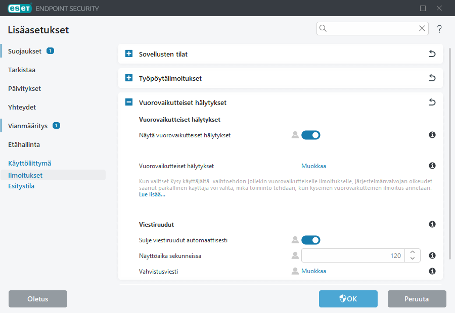Click user icon beside Vahvistusviesti
The height and width of the screenshot is (313, 455).
click(x=295, y=271)
